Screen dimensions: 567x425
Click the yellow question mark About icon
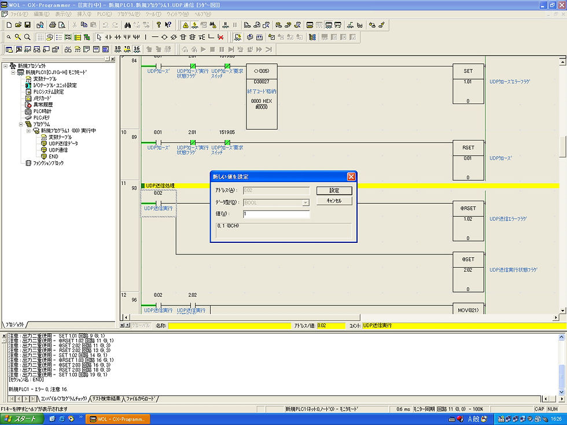coord(159,25)
